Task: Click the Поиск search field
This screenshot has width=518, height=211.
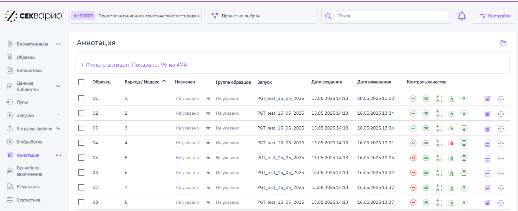Action: (x=390, y=16)
